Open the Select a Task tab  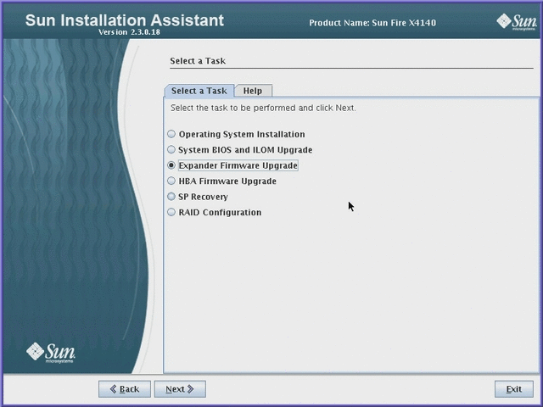click(199, 91)
